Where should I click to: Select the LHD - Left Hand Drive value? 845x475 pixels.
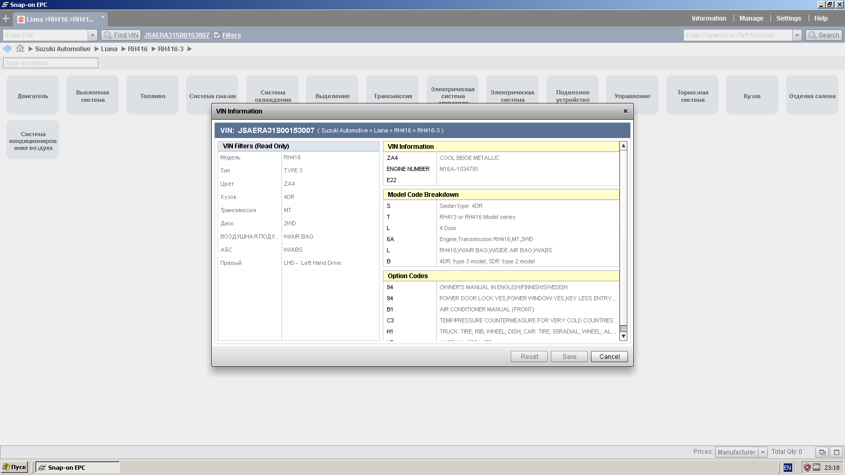tap(312, 263)
